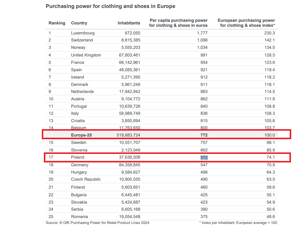Click the 134.0 index value for Norway
Image resolution: width=308 pixels, height=231 pixels.
pos(269,47)
